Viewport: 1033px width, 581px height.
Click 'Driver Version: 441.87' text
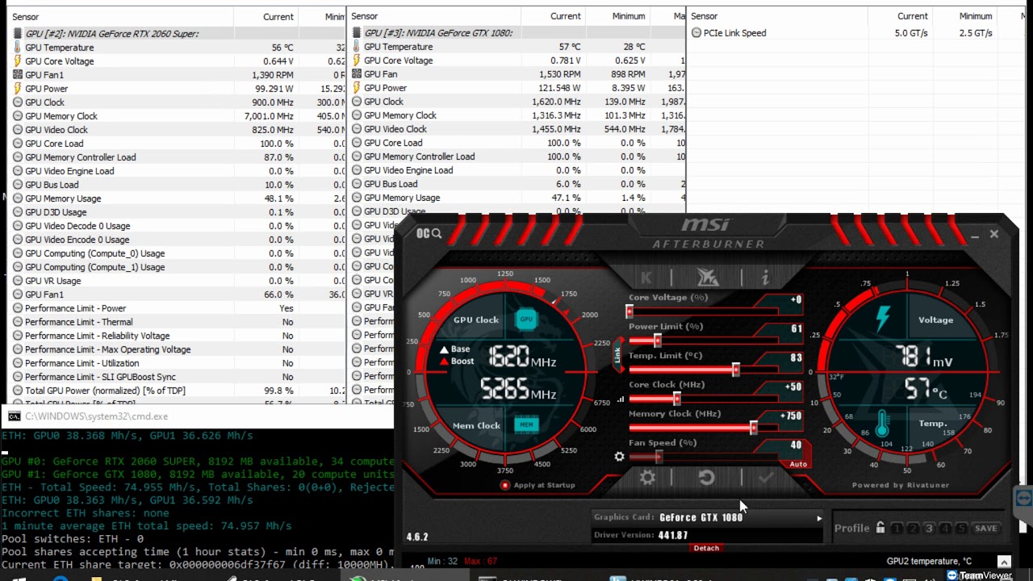[641, 535]
